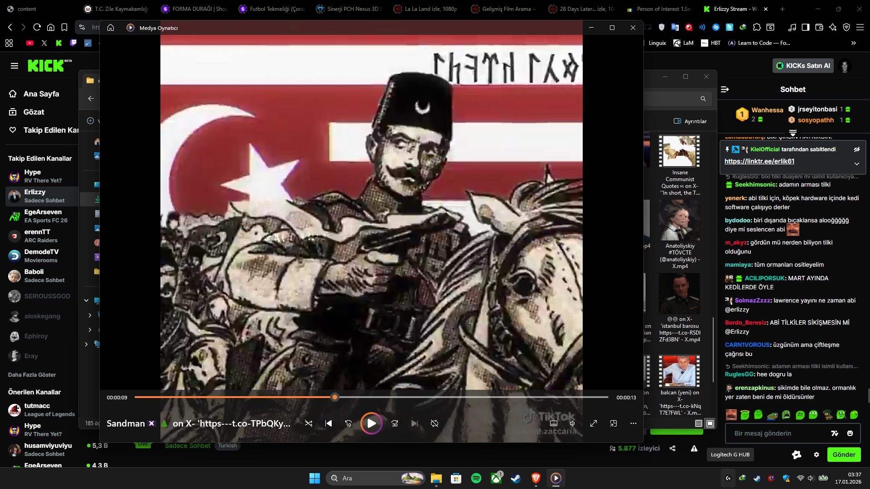This screenshot has width=870, height=489.
Task: Open chat settings gear icon
Action: (x=817, y=455)
